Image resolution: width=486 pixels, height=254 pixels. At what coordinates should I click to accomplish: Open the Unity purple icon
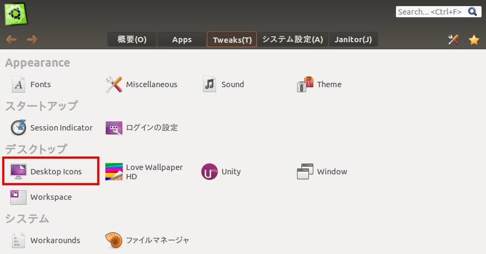(210, 172)
